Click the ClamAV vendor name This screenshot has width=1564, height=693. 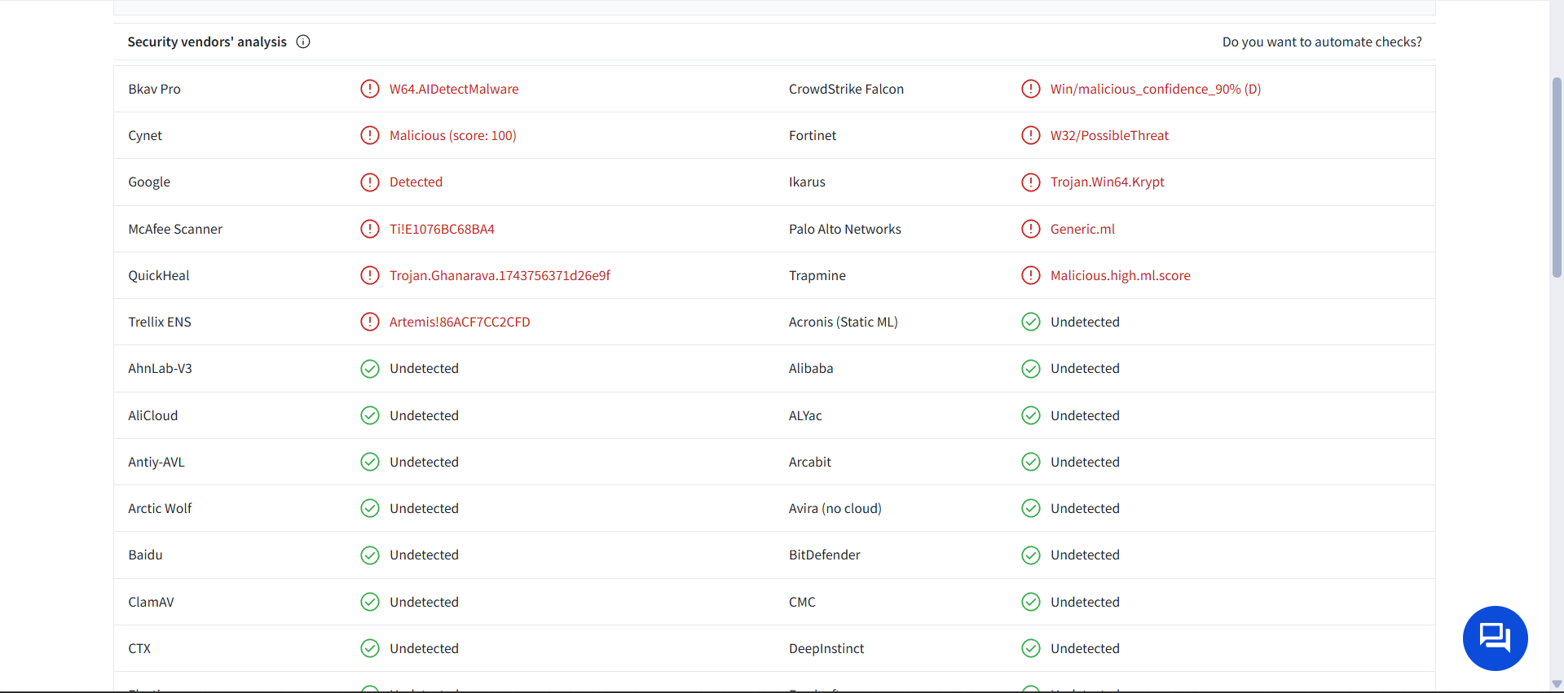pos(151,602)
